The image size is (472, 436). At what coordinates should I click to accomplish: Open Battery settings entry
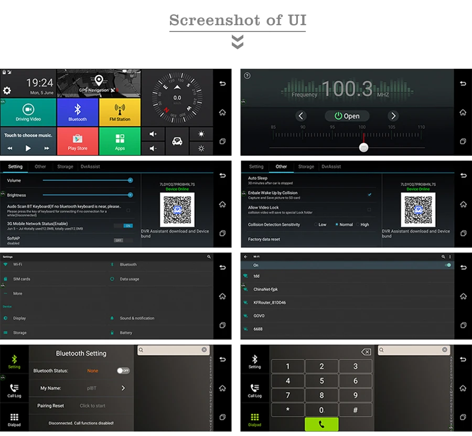pyautogui.click(x=160, y=333)
